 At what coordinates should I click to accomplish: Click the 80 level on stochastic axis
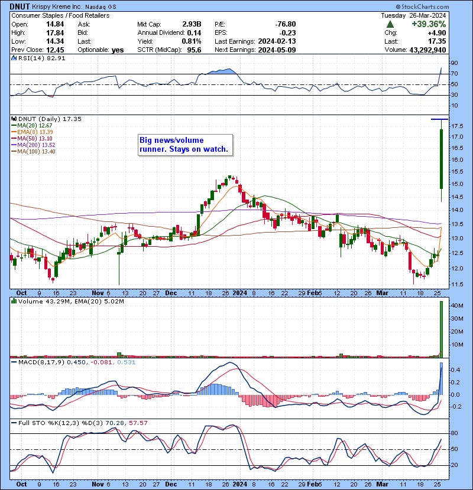[x=454, y=433]
